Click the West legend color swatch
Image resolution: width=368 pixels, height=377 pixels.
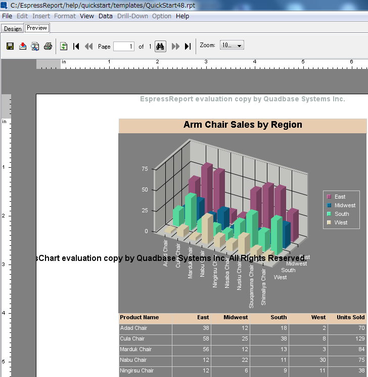pyautogui.click(x=329, y=222)
